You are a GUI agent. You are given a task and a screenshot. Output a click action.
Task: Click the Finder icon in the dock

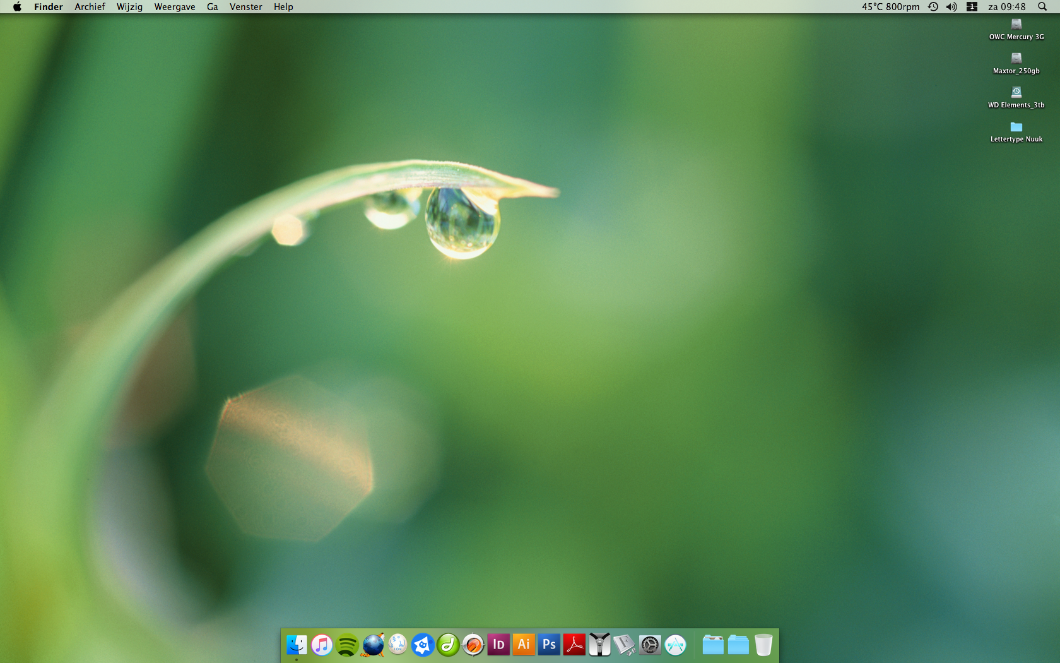click(x=297, y=645)
